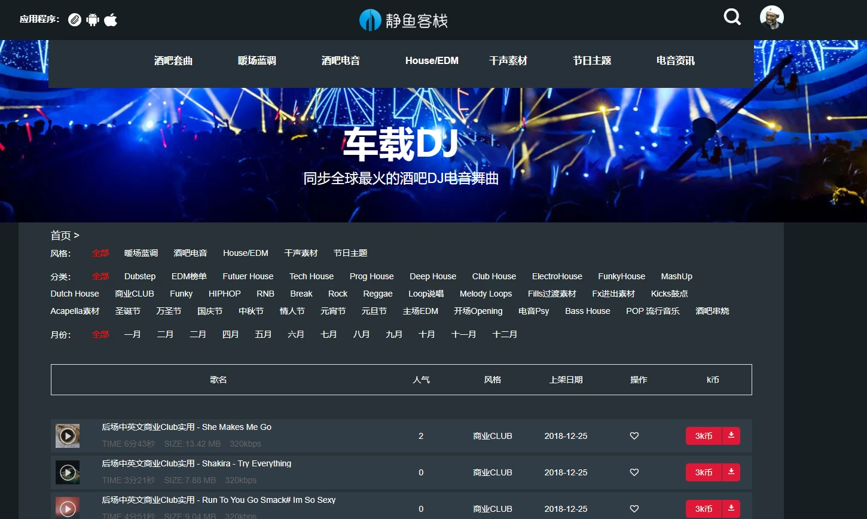Download She Makes Me Go track
867x519 pixels.
click(x=731, y=436)
